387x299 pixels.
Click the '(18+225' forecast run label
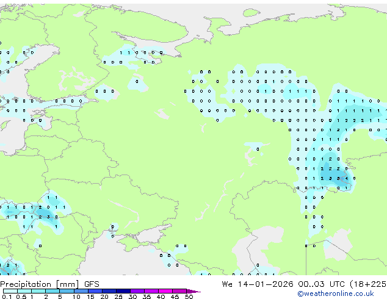pos(368,284)
